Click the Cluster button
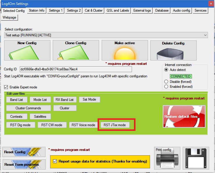The height and width of the screenshot is (173, 215). point(65,108)
